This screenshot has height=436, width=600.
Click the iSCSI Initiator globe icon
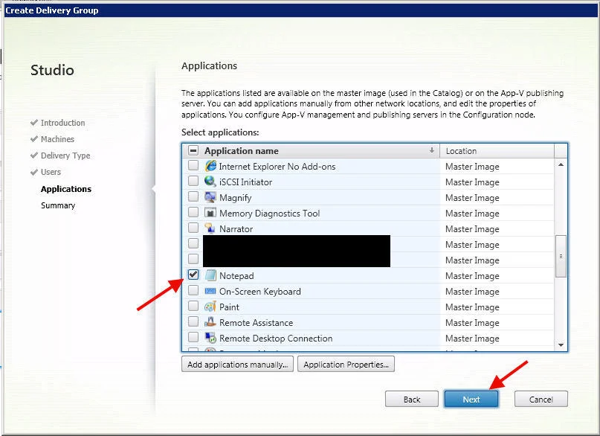tap(210, 181)
